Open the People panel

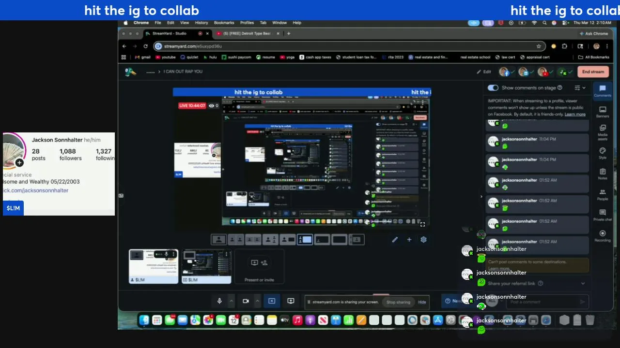[603, 194]
